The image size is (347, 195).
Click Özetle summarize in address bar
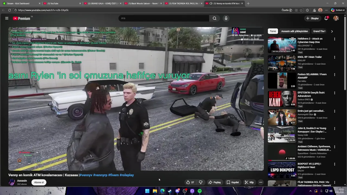(287, 10)
